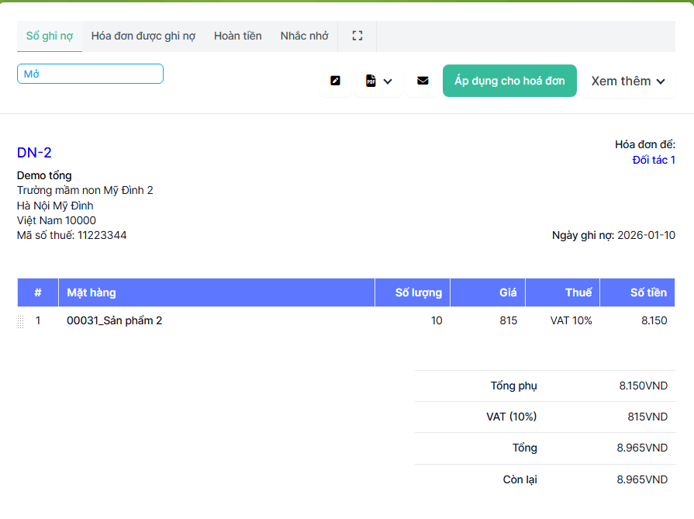Click the Số tiền column header
The height and width of the screenshot is (519, 694).
click(x=647, y=292)
